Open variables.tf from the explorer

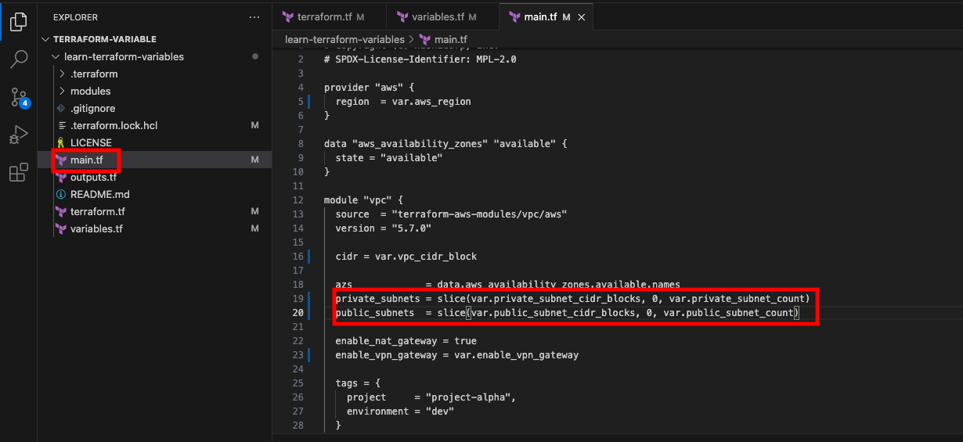(x=96, y=229)
